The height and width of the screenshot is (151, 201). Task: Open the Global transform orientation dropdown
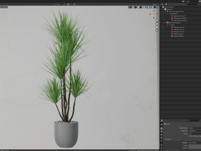58,4
